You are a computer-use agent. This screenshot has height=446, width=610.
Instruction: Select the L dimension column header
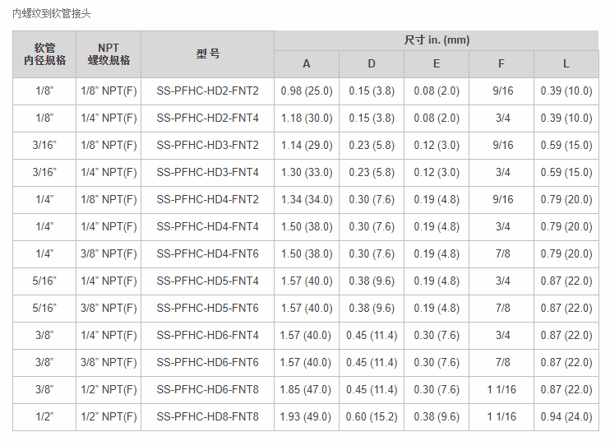coord(566,64)
